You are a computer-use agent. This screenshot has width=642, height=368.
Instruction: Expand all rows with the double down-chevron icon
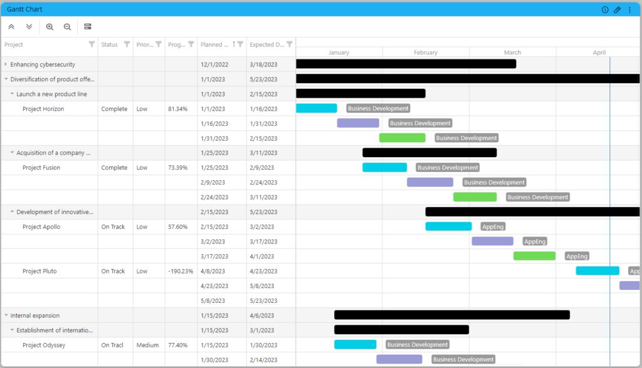(x=28, y=26)
